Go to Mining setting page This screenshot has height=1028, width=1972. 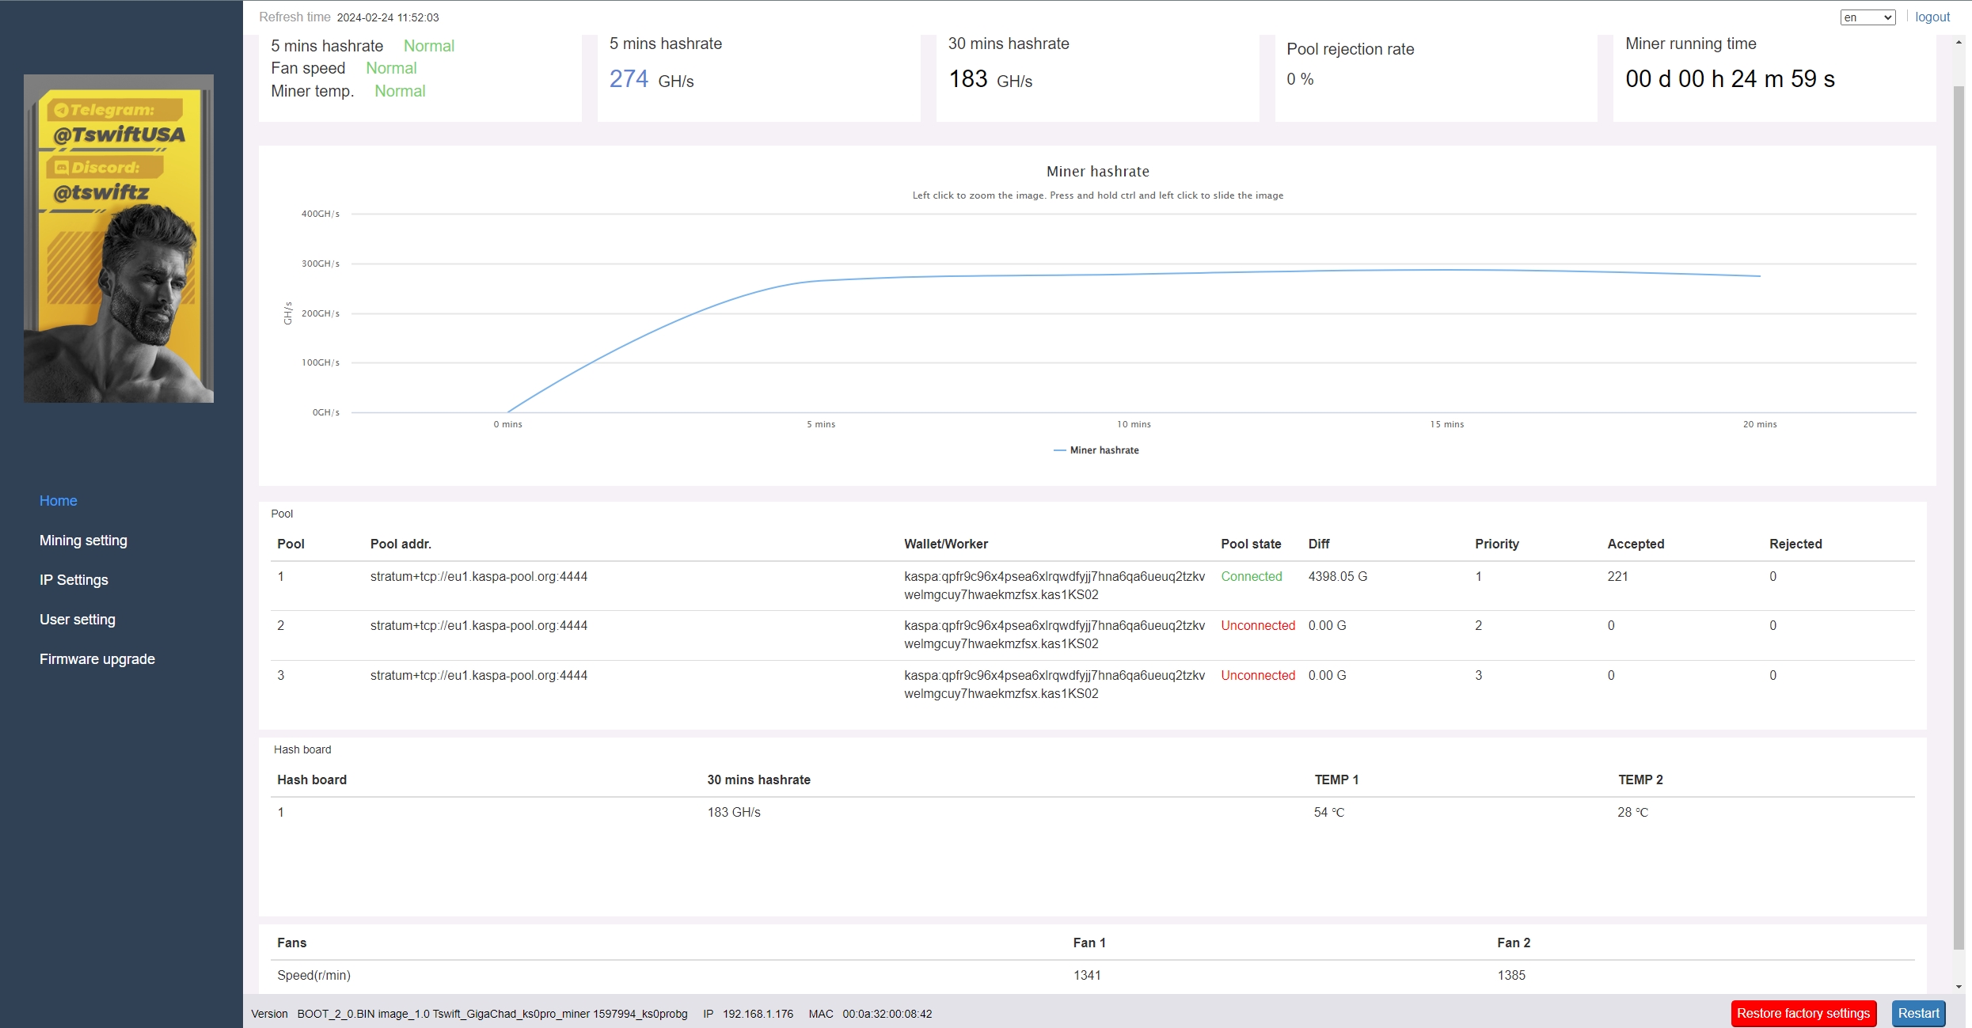[x=83, y=541]
